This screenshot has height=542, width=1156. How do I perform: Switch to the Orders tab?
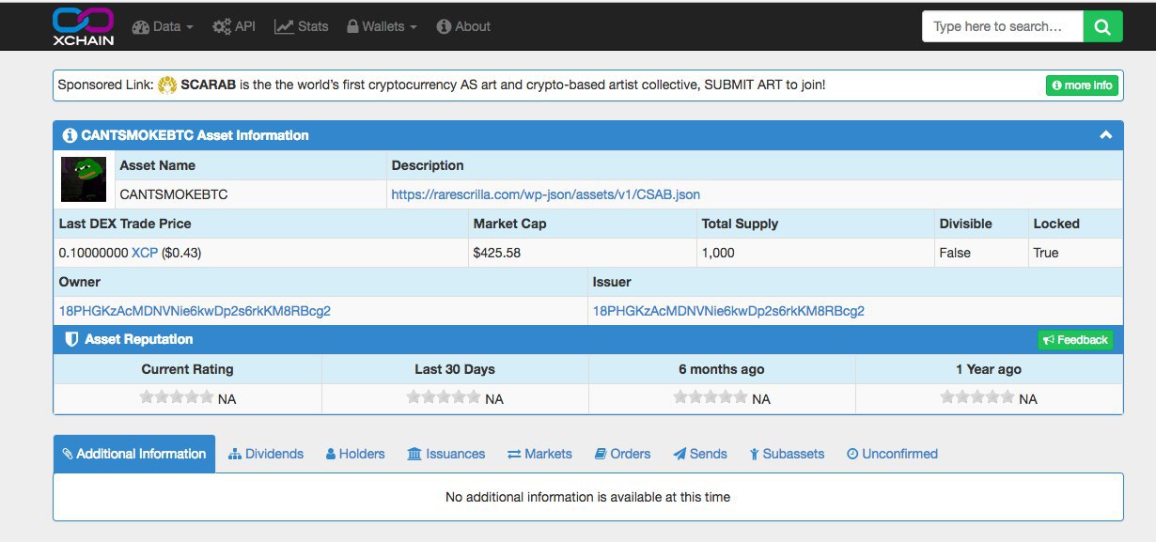[x=622, y=454]
